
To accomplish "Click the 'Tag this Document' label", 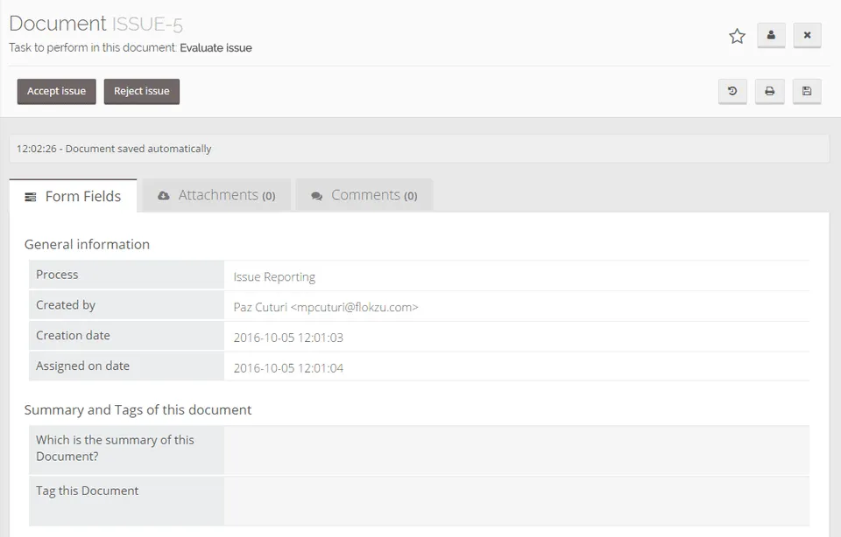I will point(87,491).
